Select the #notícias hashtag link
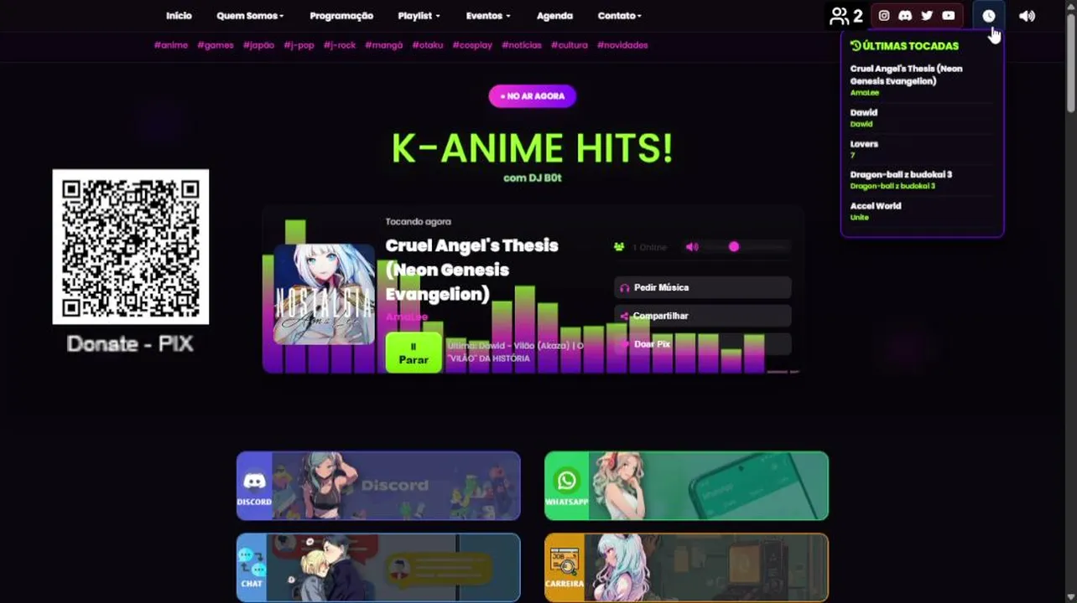 522,45
